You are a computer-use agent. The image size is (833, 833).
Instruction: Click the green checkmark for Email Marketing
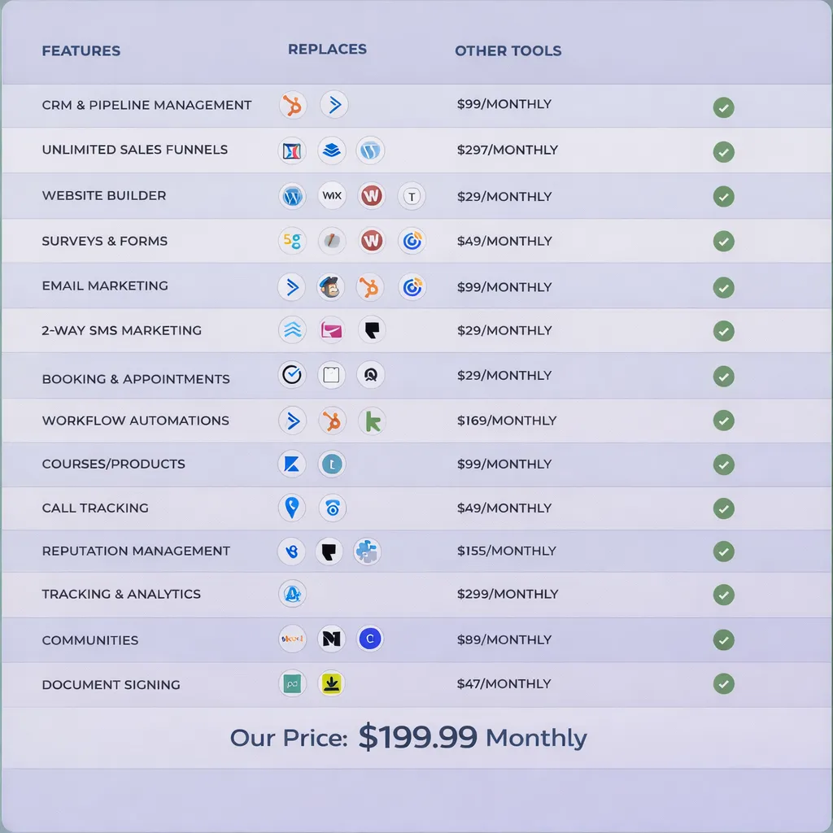tap(723, 287)
